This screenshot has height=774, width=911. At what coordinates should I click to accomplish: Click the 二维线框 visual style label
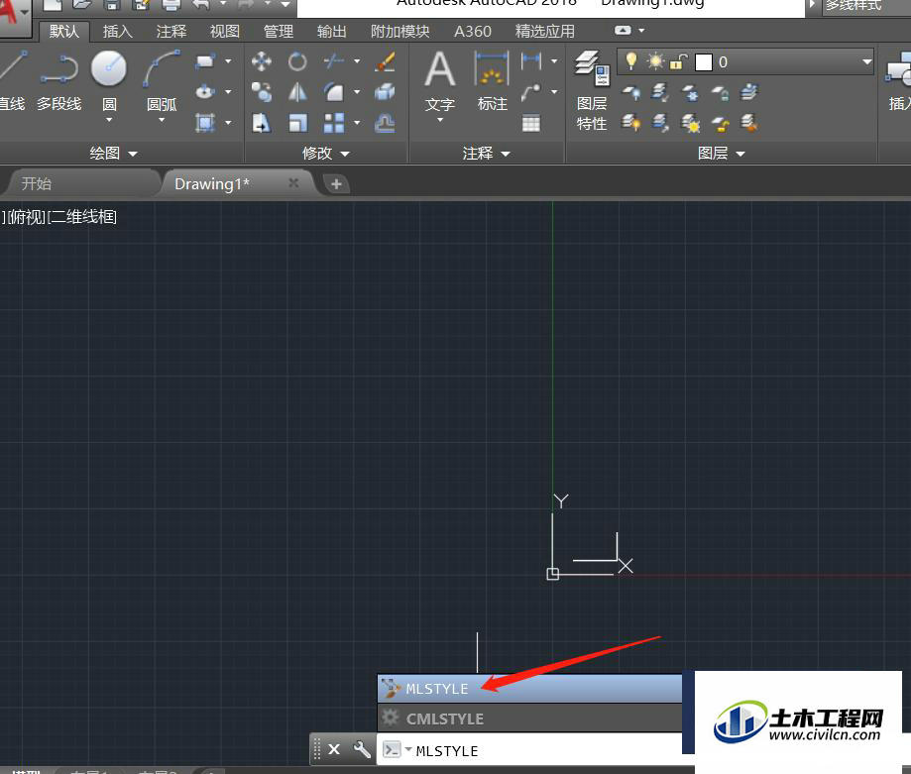(x=82, y=217)
